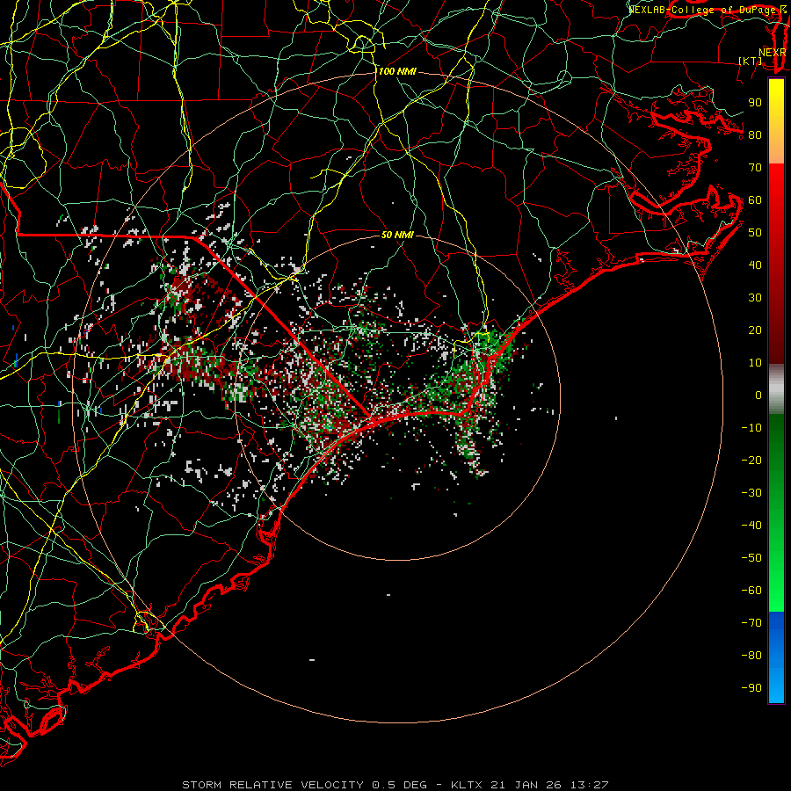
Task: Click the 100 NMI range ring label
Action: pos(397,71)
